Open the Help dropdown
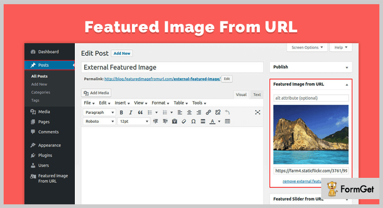The width and height of the screenshot is (383, 208). coord(341,47)
